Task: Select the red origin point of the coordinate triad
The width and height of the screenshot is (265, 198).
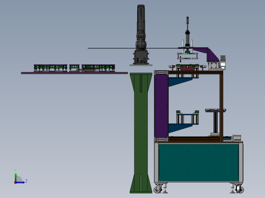Action: [15, 183]
